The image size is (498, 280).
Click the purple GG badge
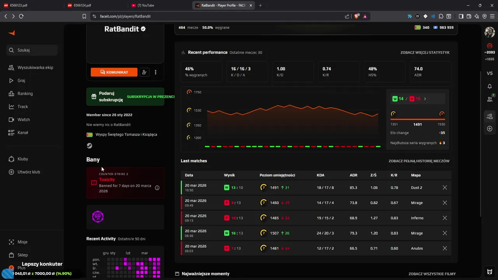point(98,217)
